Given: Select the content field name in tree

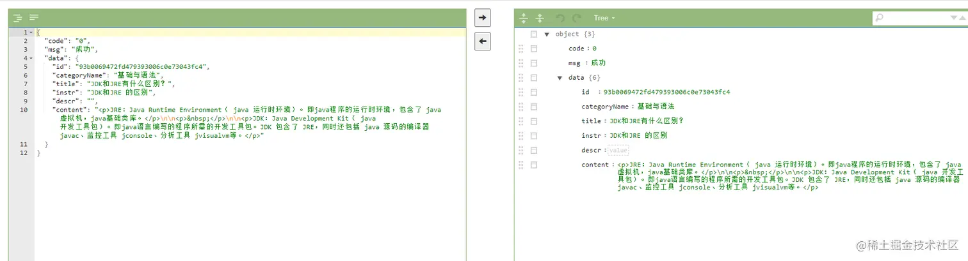Looking at the screenshot, I should tap(595, 165).
